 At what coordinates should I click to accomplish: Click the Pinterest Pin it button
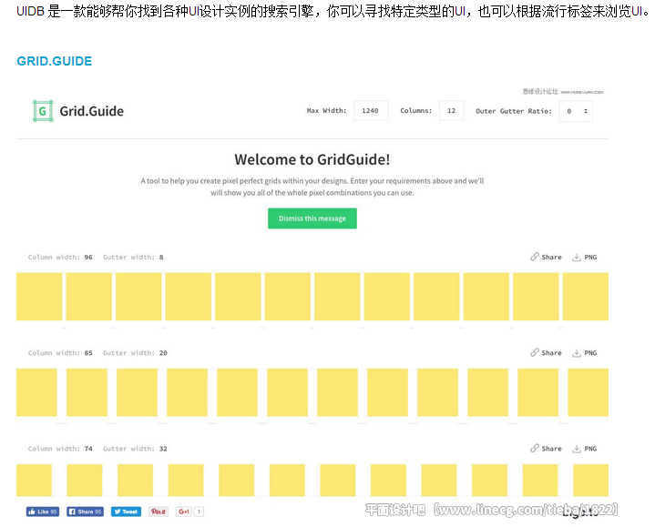159,512
